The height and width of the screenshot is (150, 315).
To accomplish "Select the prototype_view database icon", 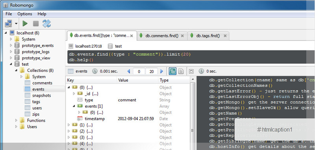I will (17, 58).
